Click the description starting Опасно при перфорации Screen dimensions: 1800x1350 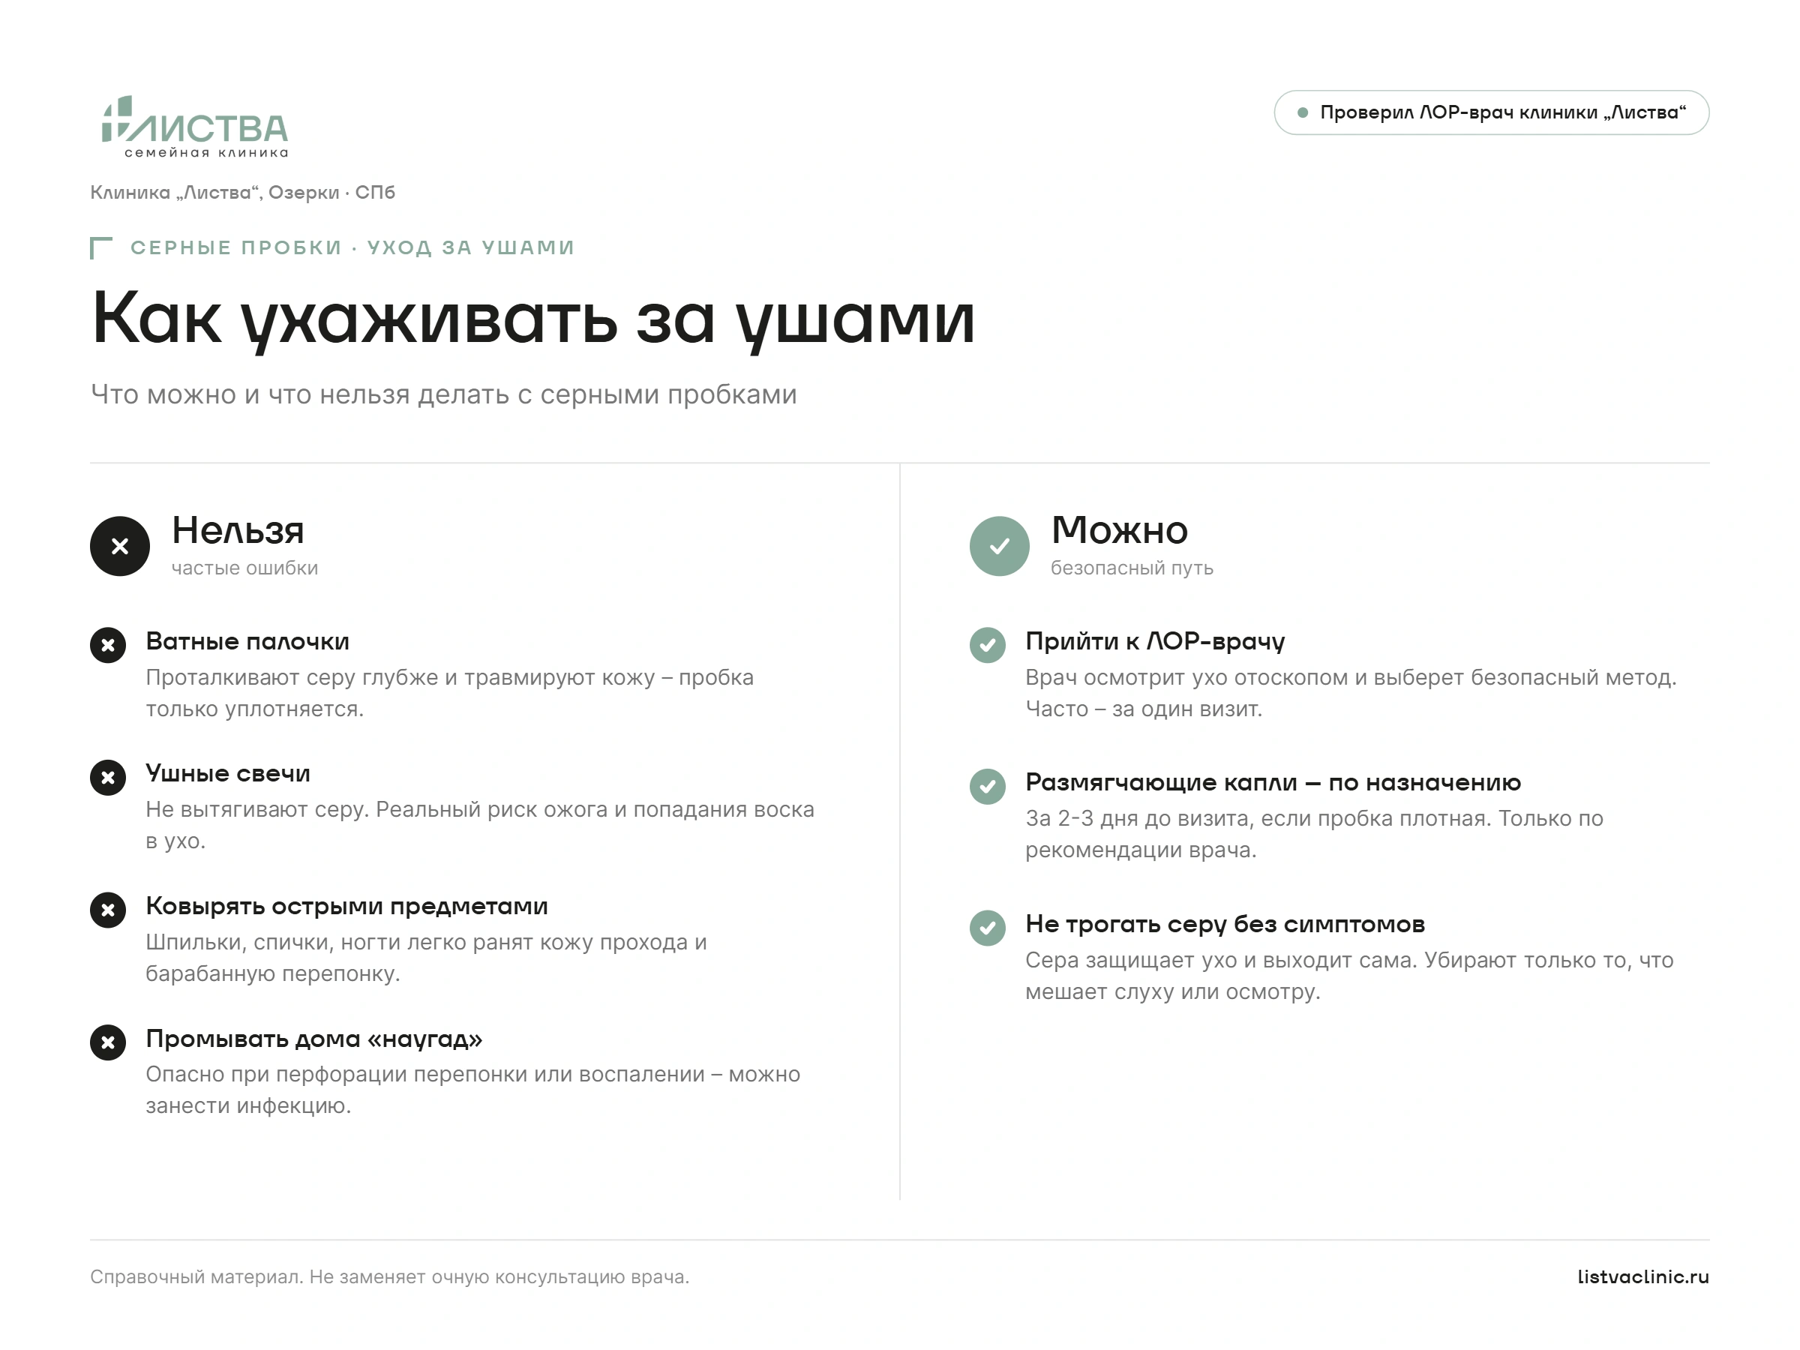472,1090
